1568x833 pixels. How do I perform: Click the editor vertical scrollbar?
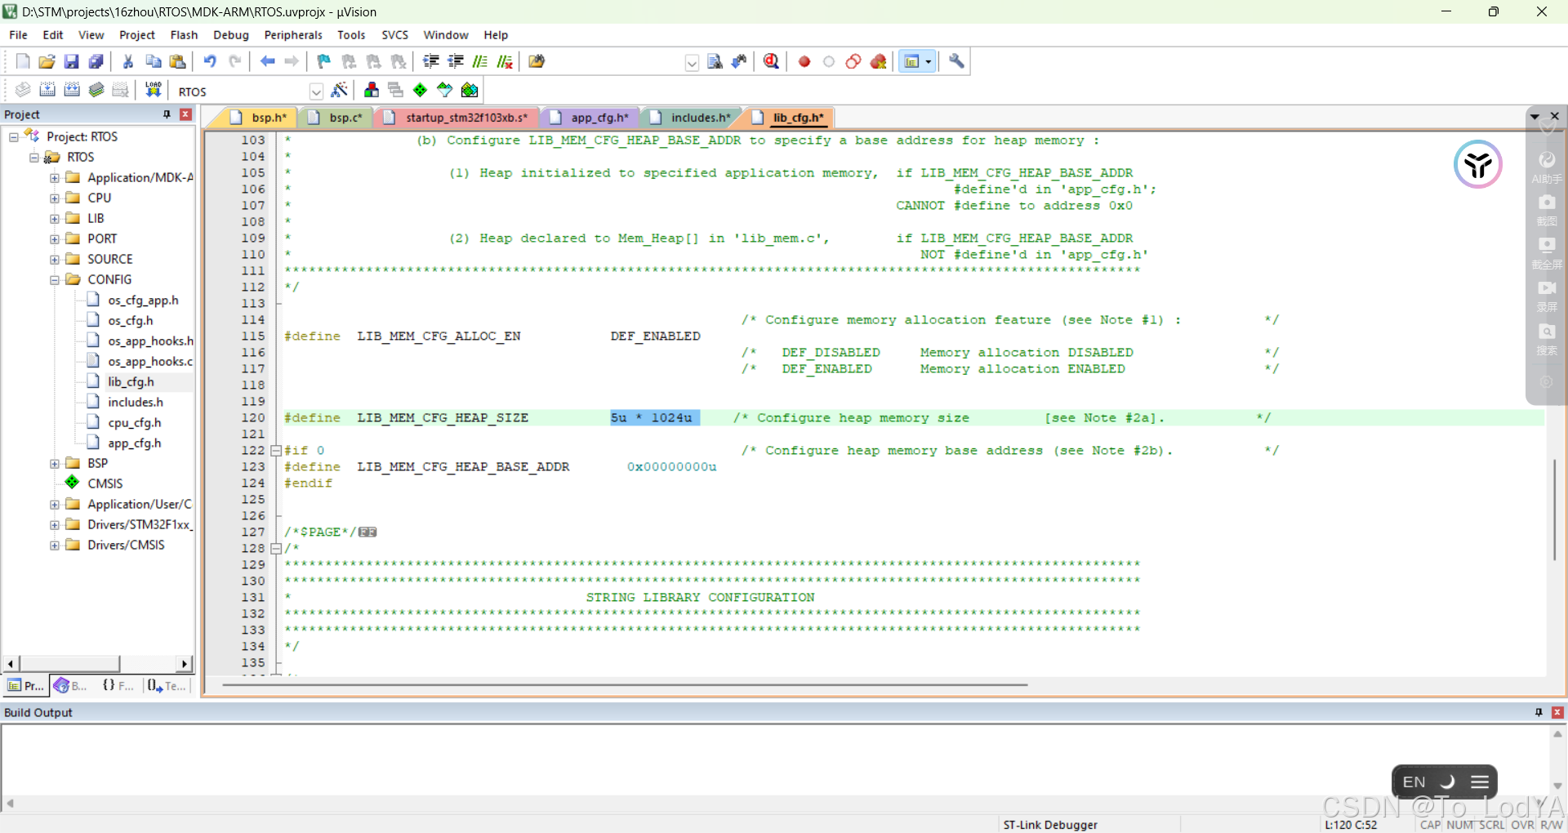[1555, 510]
